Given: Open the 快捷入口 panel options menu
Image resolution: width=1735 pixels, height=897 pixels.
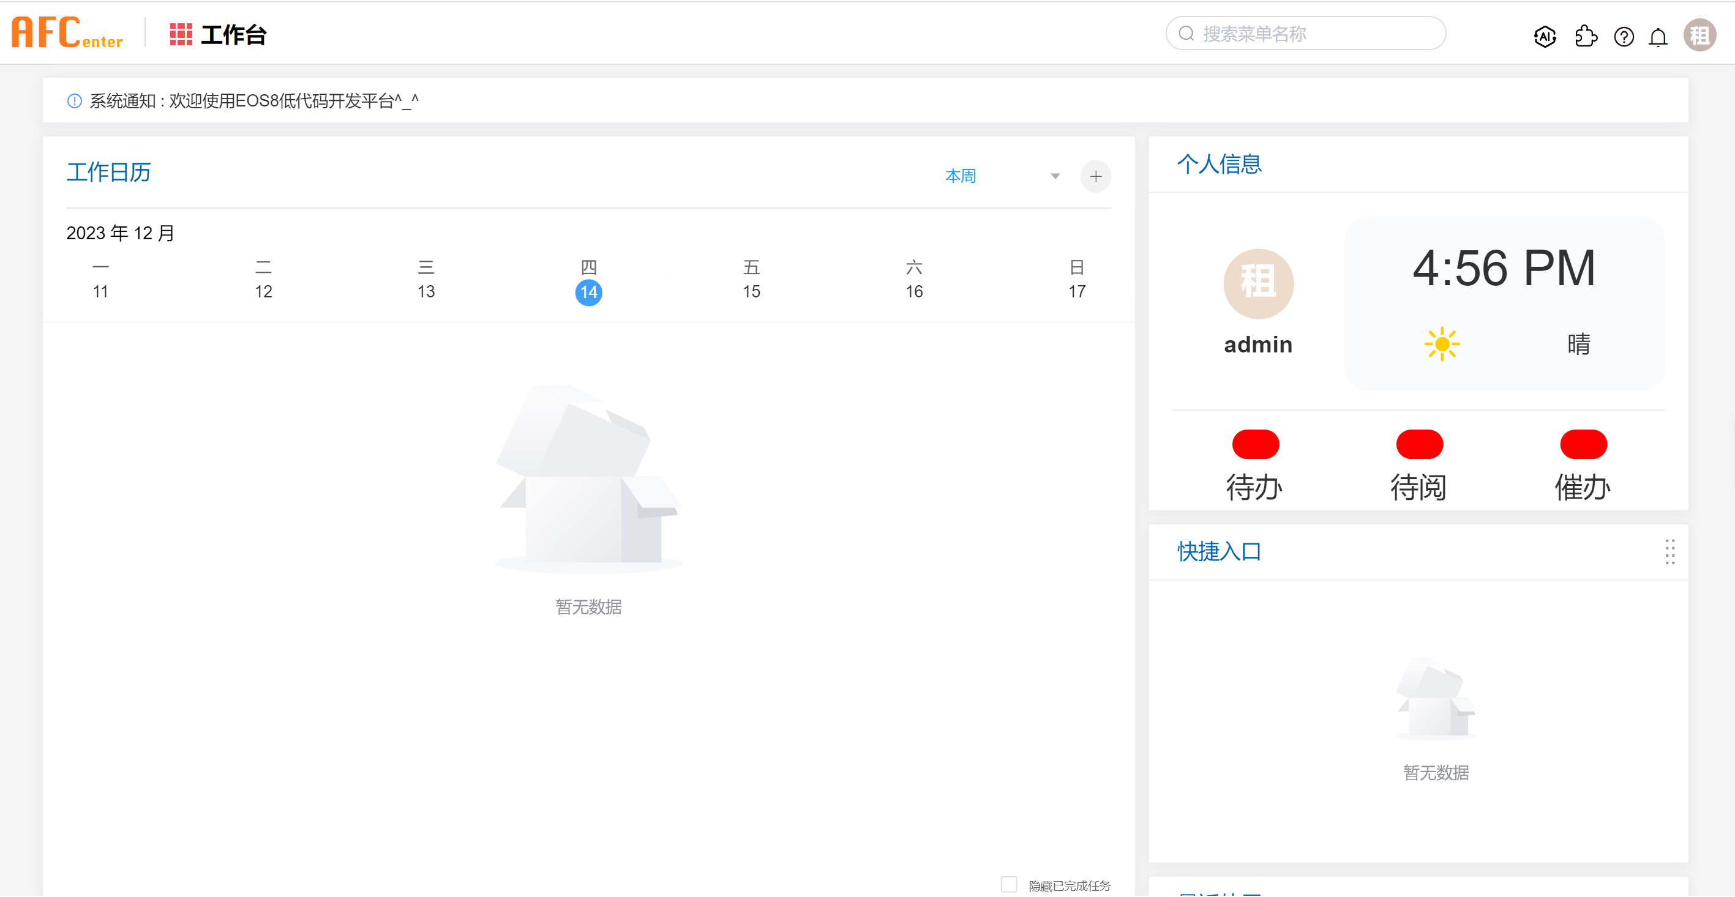Looking at the screenshot, I should (1670, 552).
